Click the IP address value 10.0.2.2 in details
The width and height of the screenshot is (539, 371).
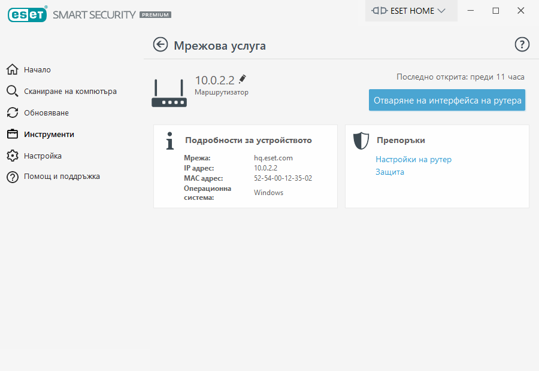point(265,168)
